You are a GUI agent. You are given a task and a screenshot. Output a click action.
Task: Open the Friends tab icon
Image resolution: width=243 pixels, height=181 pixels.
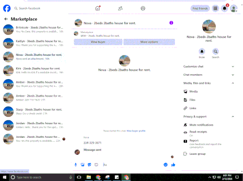(x=120, y=8)
